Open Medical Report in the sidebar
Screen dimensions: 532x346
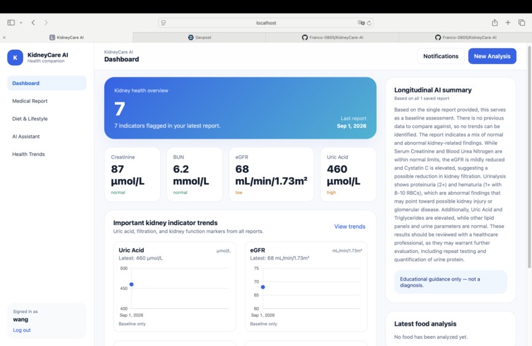[47, 101]
